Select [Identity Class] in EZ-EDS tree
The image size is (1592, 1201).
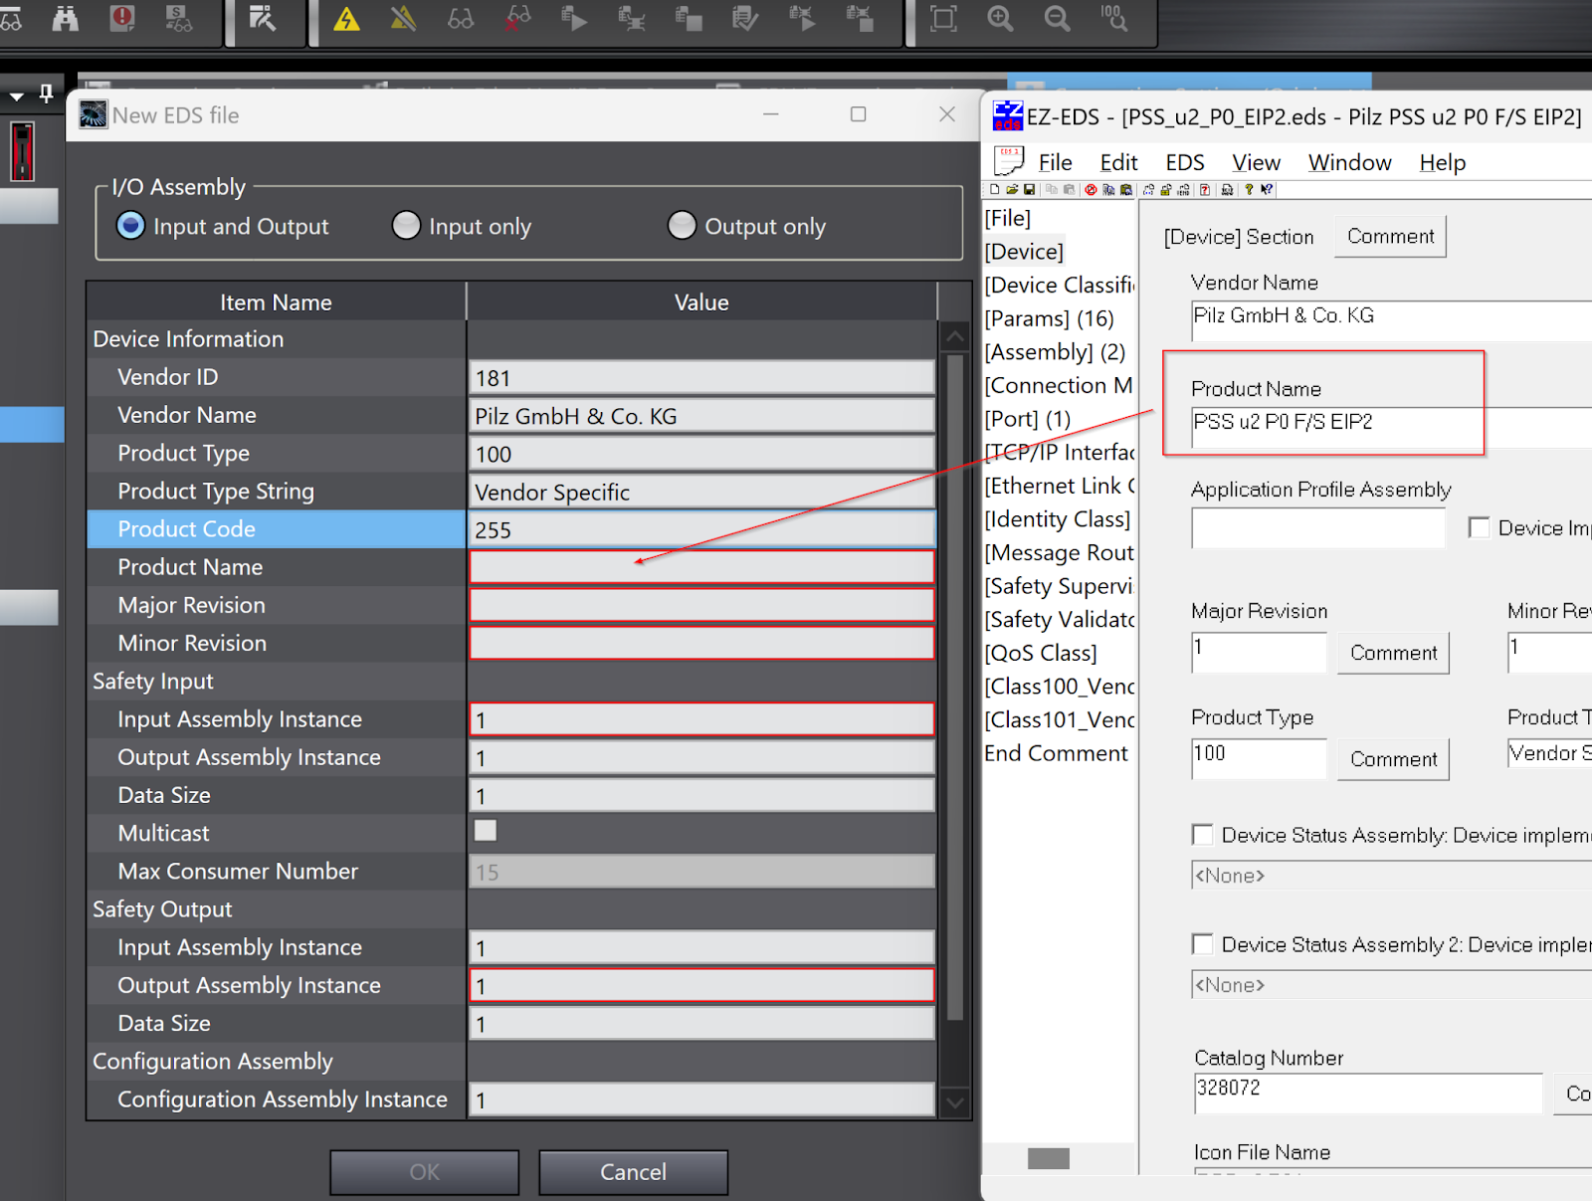(x=1057, y=519)
